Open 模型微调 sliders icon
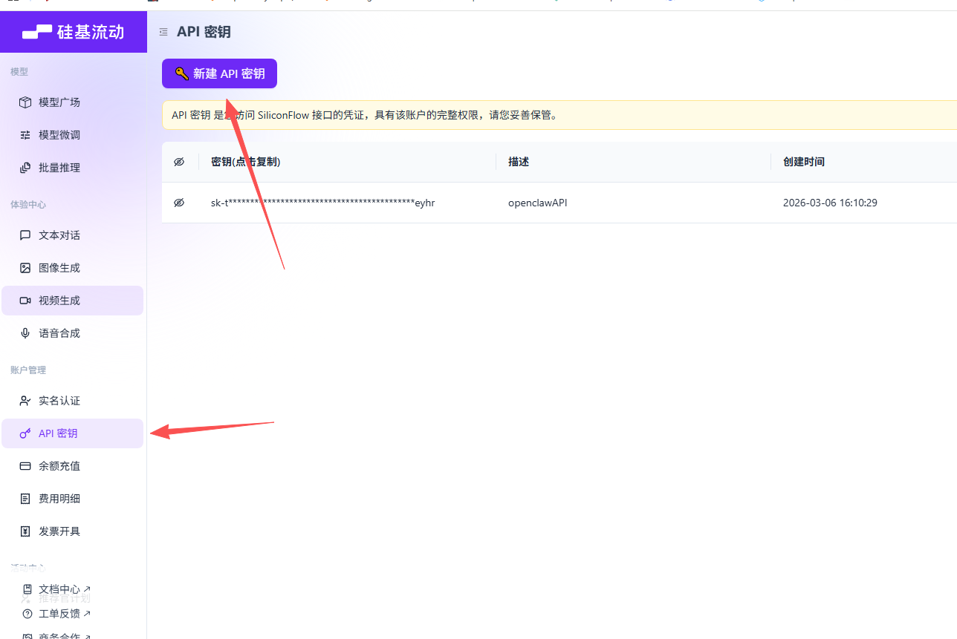 click(x=25, y=135)
